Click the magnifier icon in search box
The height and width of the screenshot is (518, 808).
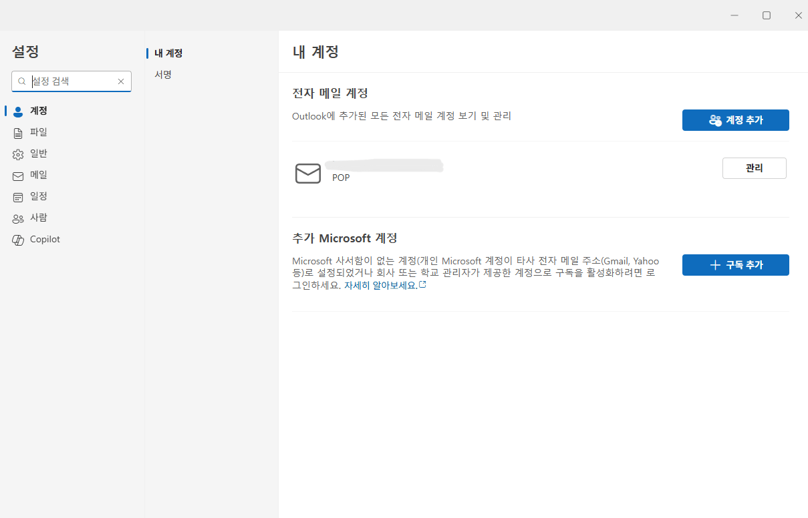coord(21,81)
